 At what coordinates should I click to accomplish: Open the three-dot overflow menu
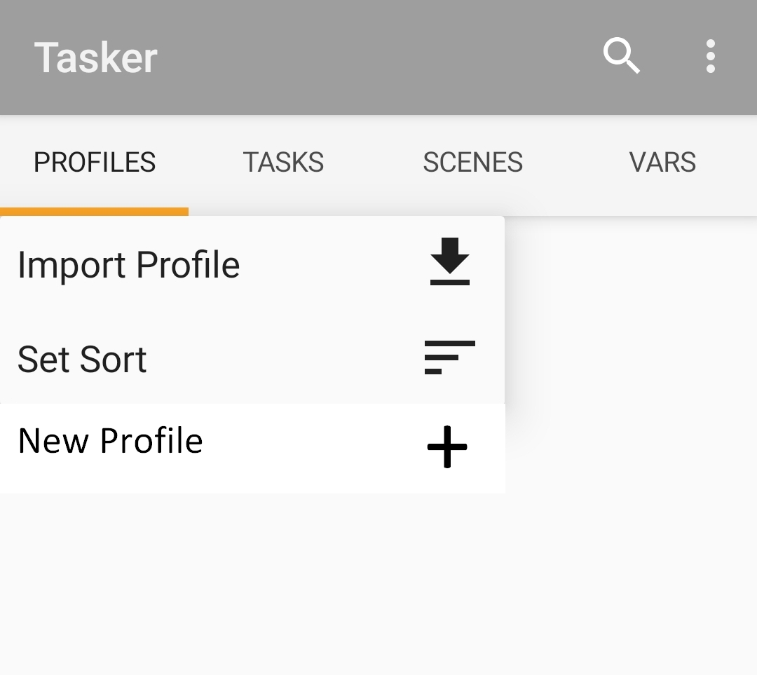pyautogui.click(x=710, y=56)
